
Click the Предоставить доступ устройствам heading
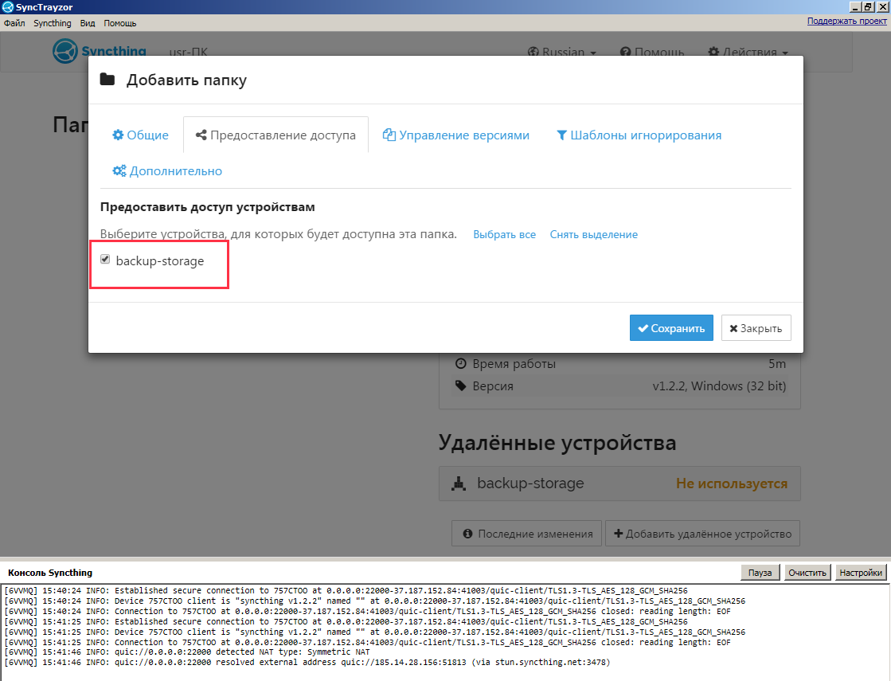[207, 207]
